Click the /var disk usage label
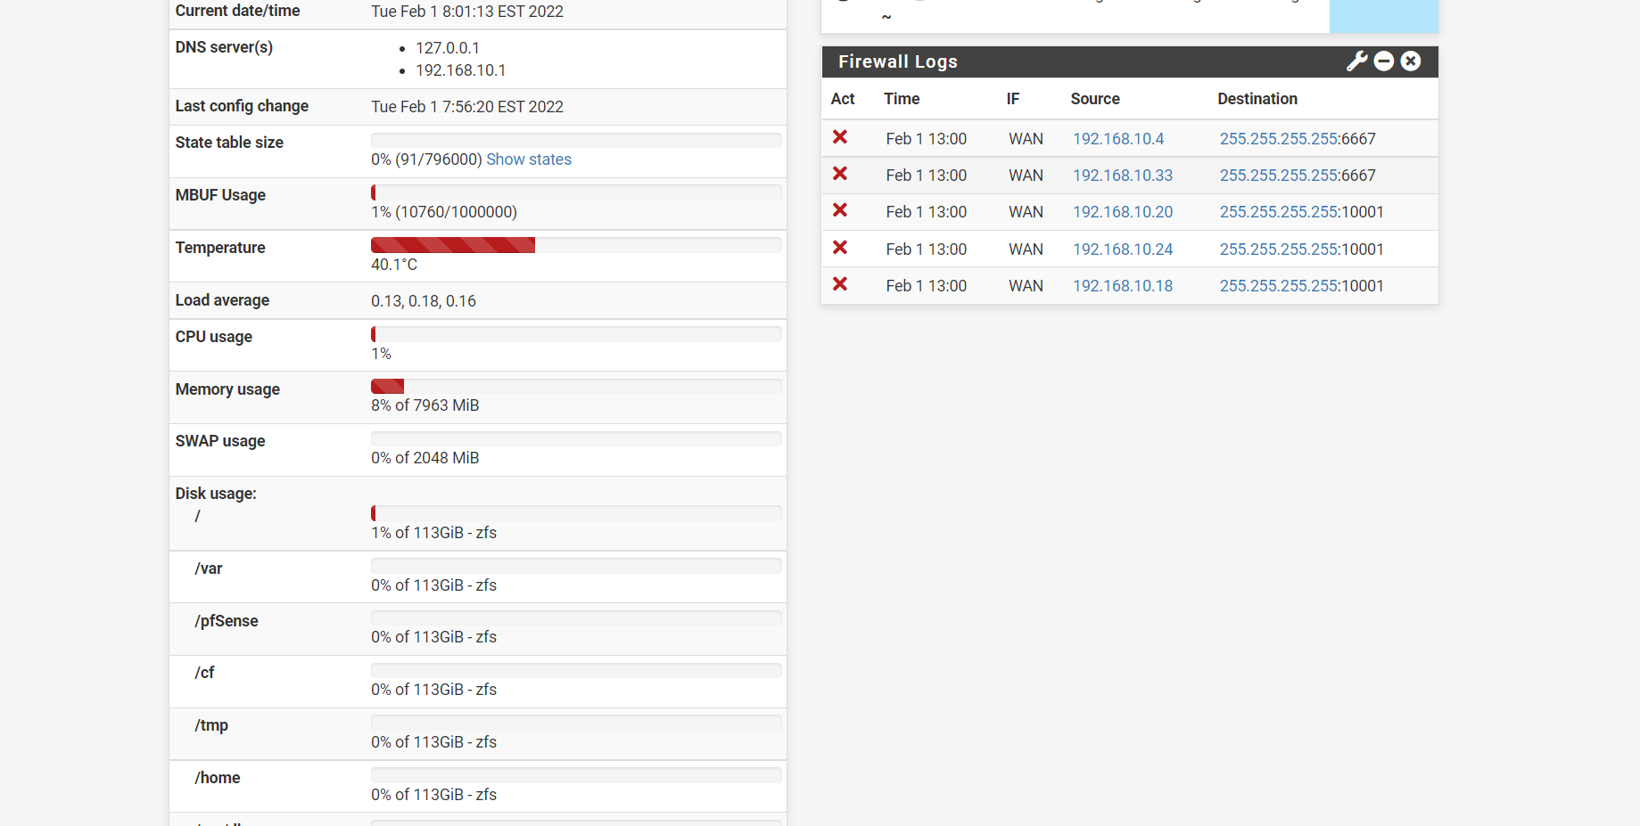1640x826 pixels. 209,568
